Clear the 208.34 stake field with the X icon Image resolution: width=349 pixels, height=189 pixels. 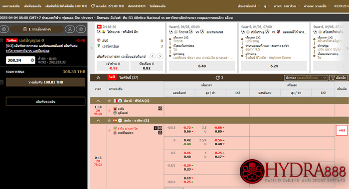tap(32, 60)
